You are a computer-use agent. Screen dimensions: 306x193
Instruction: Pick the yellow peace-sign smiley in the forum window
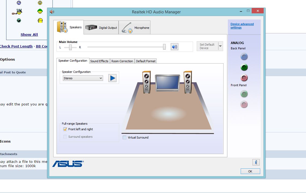tap(40, 3)
